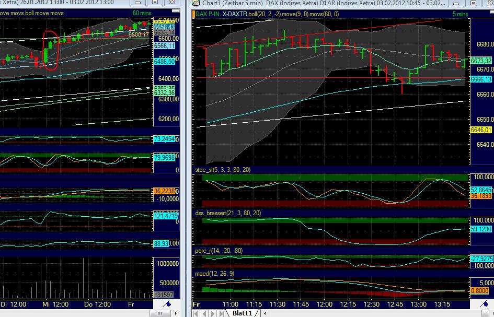Click the 191597 volume value label
494x317 pixels.
[164, 295]
